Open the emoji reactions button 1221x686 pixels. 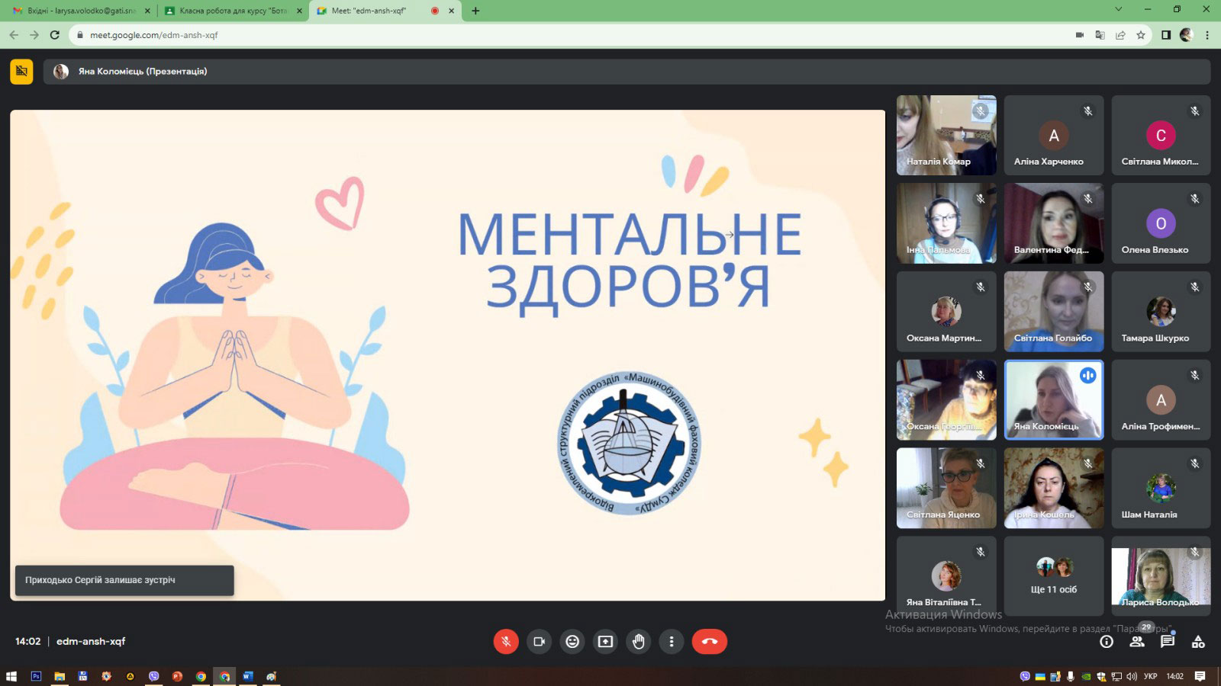(572, 642)
